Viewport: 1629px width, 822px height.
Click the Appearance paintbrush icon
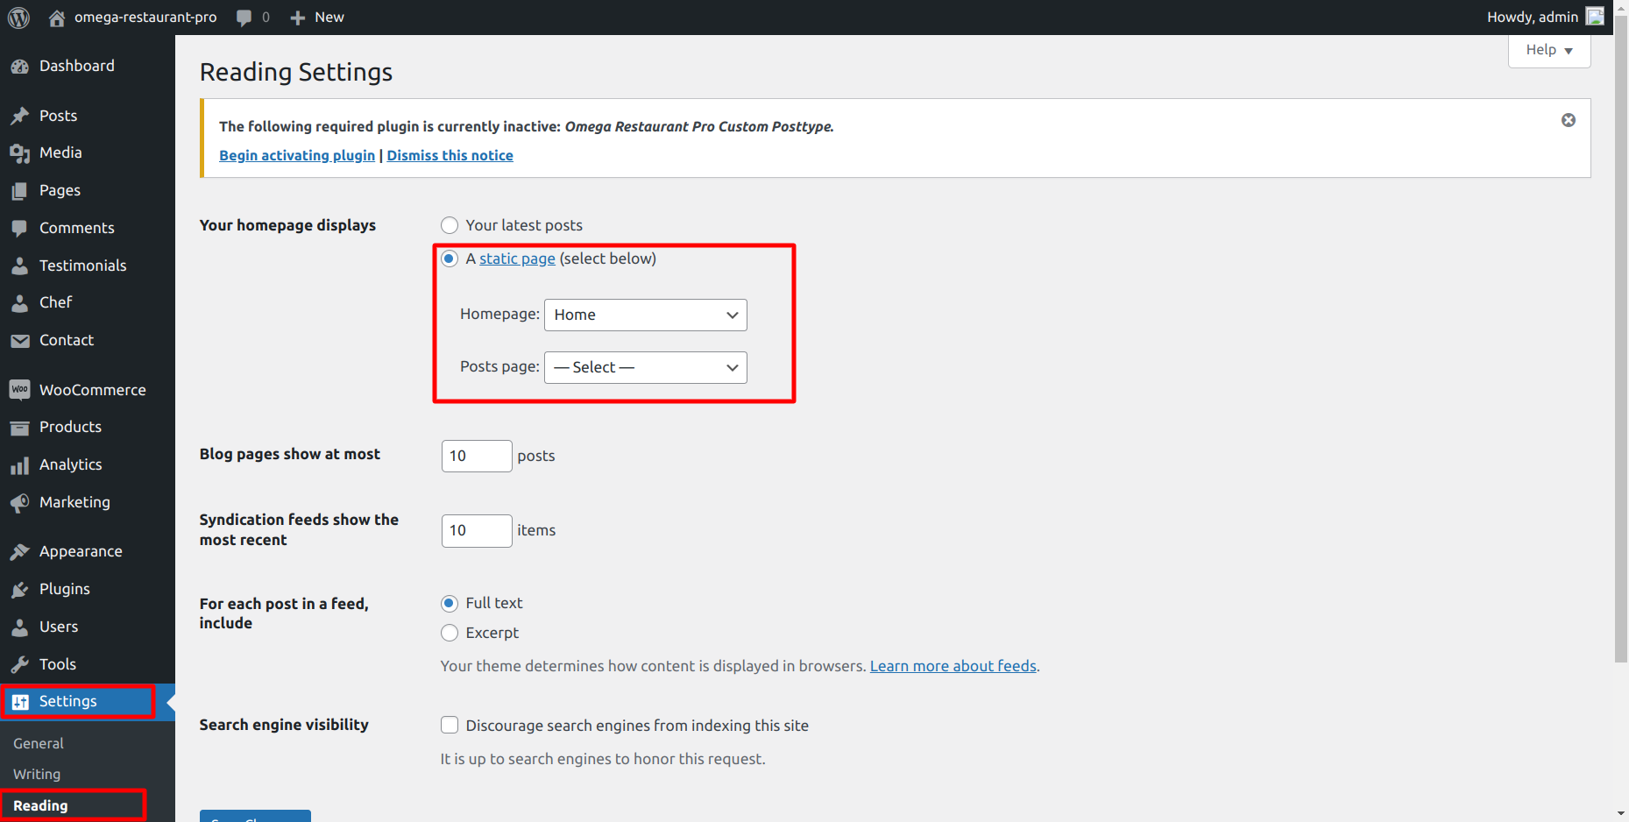(20, 552)
